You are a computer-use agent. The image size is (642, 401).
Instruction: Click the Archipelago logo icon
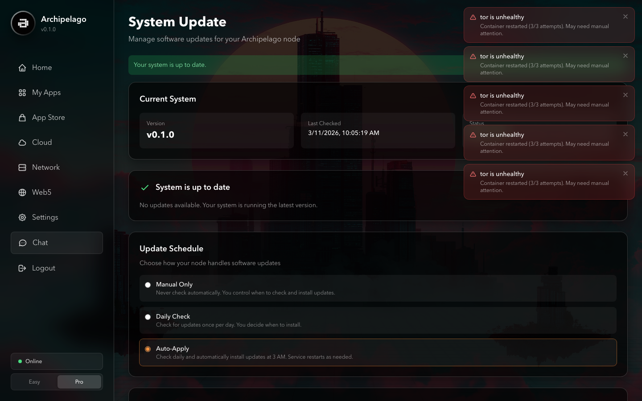click(23, 23)
